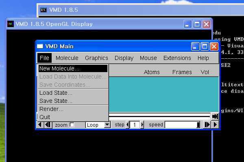Minimize the VMD Main window

pos(195,46)
